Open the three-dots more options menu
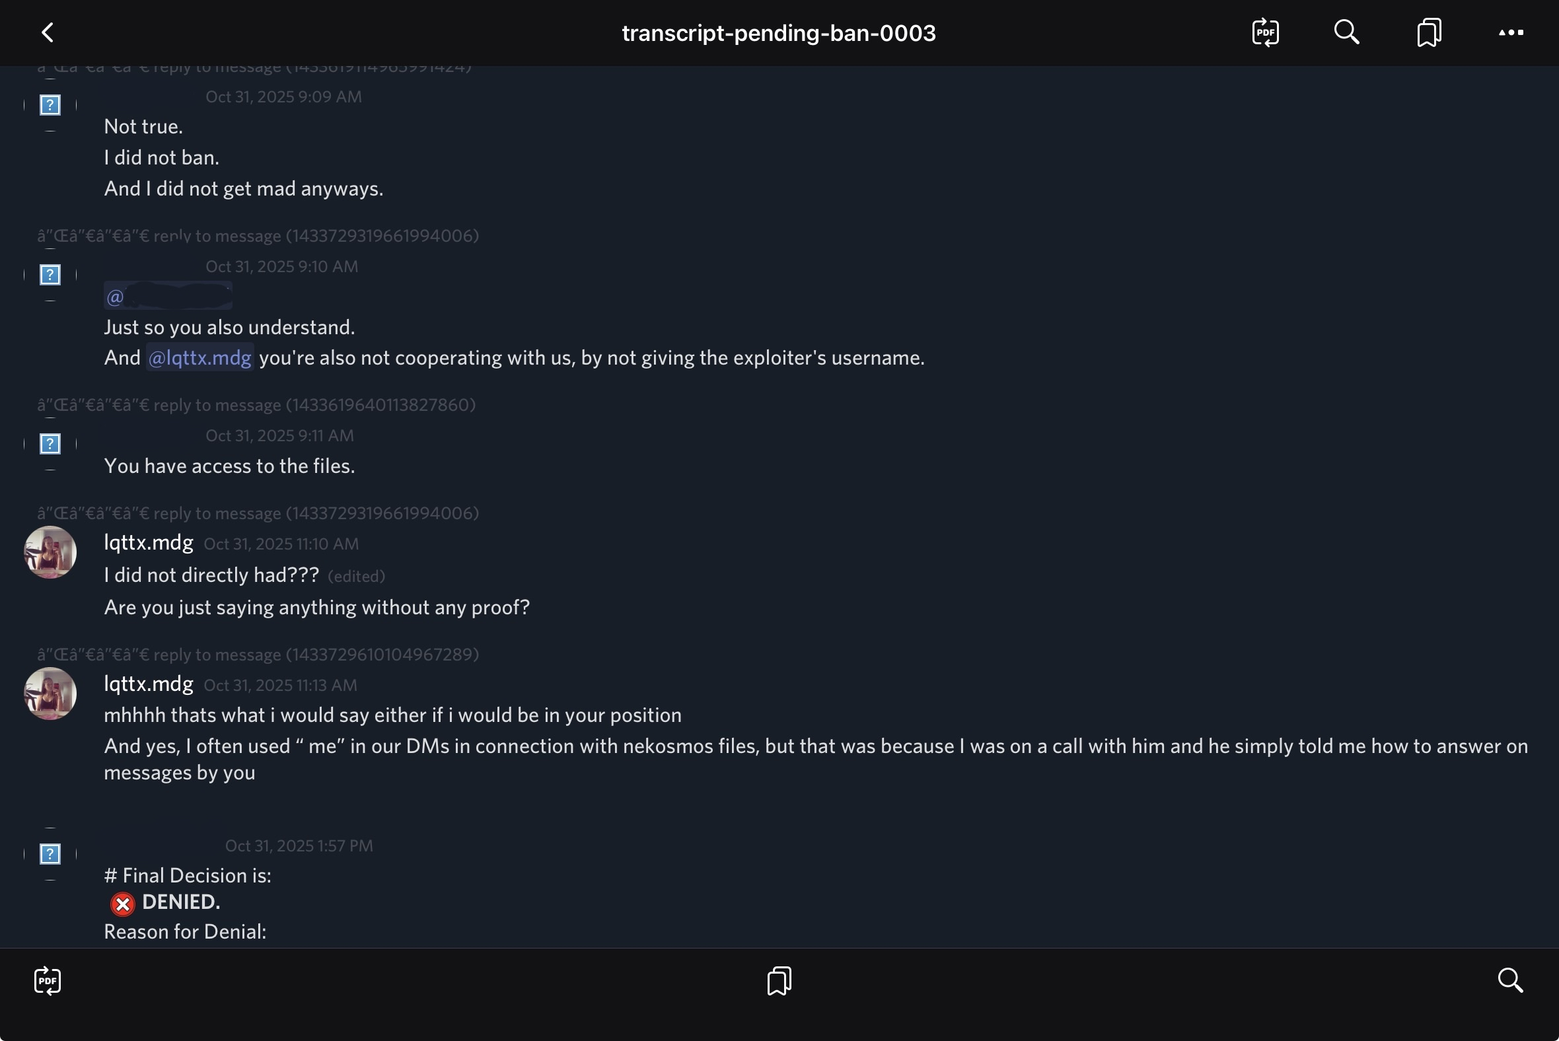 [x=1511, y=32]
